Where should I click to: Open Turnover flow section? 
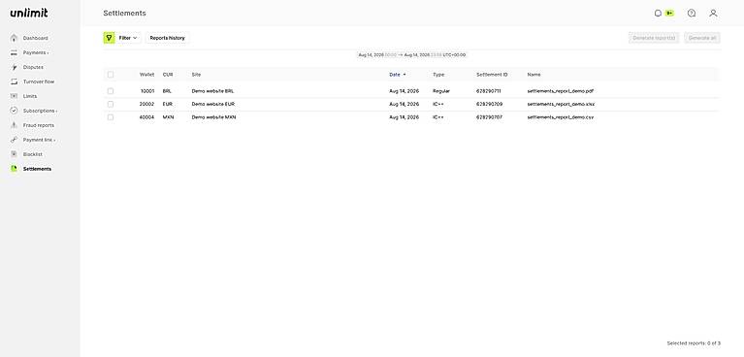[x=39, y=81]
